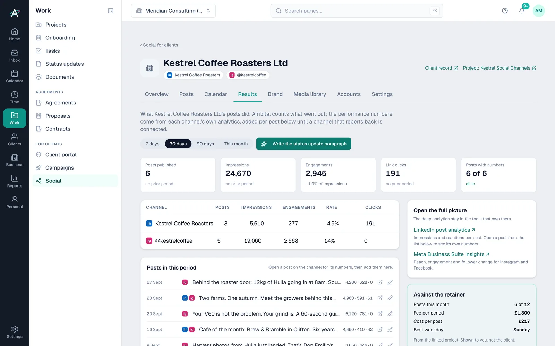Click the AM user avatar

pyautogui.click(x=539, y=11)
